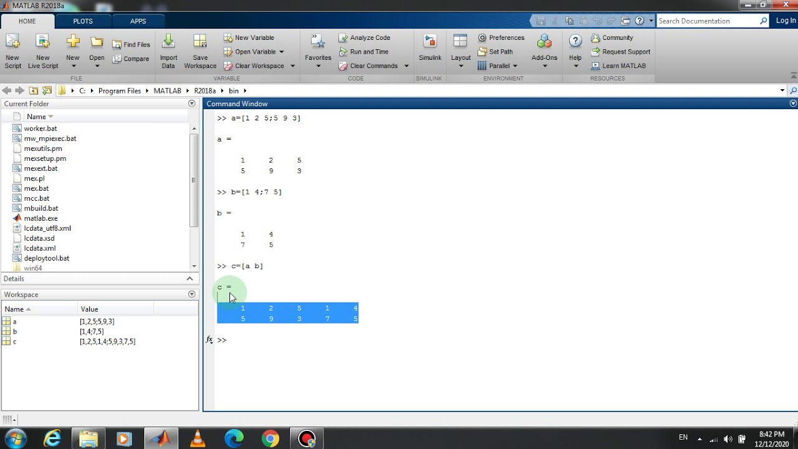Screen dimensions: 798x449
Task: Click Set Path
Action: tap(496, 52)
